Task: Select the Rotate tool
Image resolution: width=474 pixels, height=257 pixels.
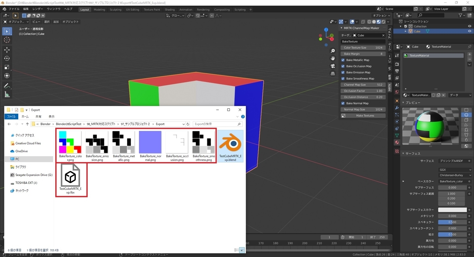Action: click(x=7, y=59)
